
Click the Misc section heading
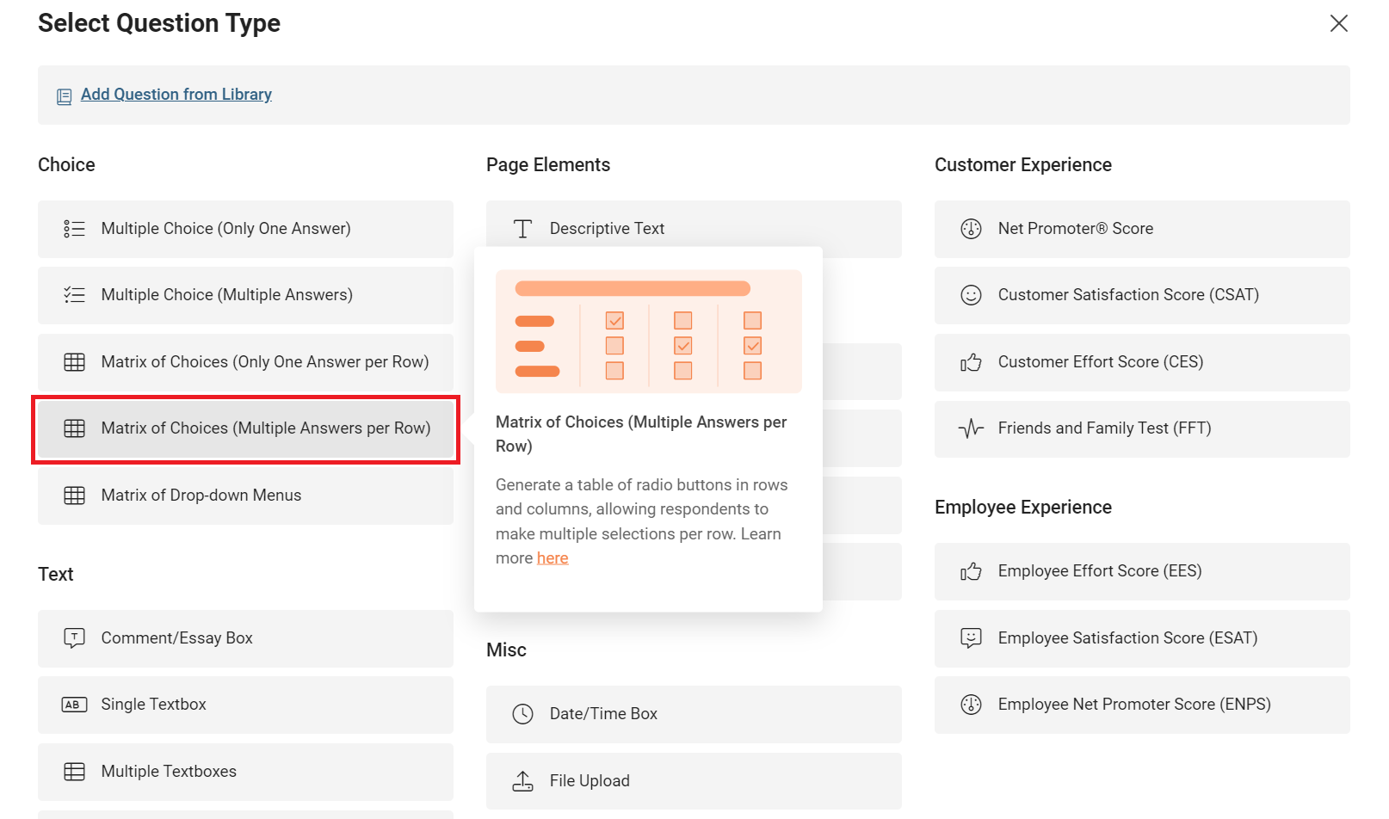point(506,650)
